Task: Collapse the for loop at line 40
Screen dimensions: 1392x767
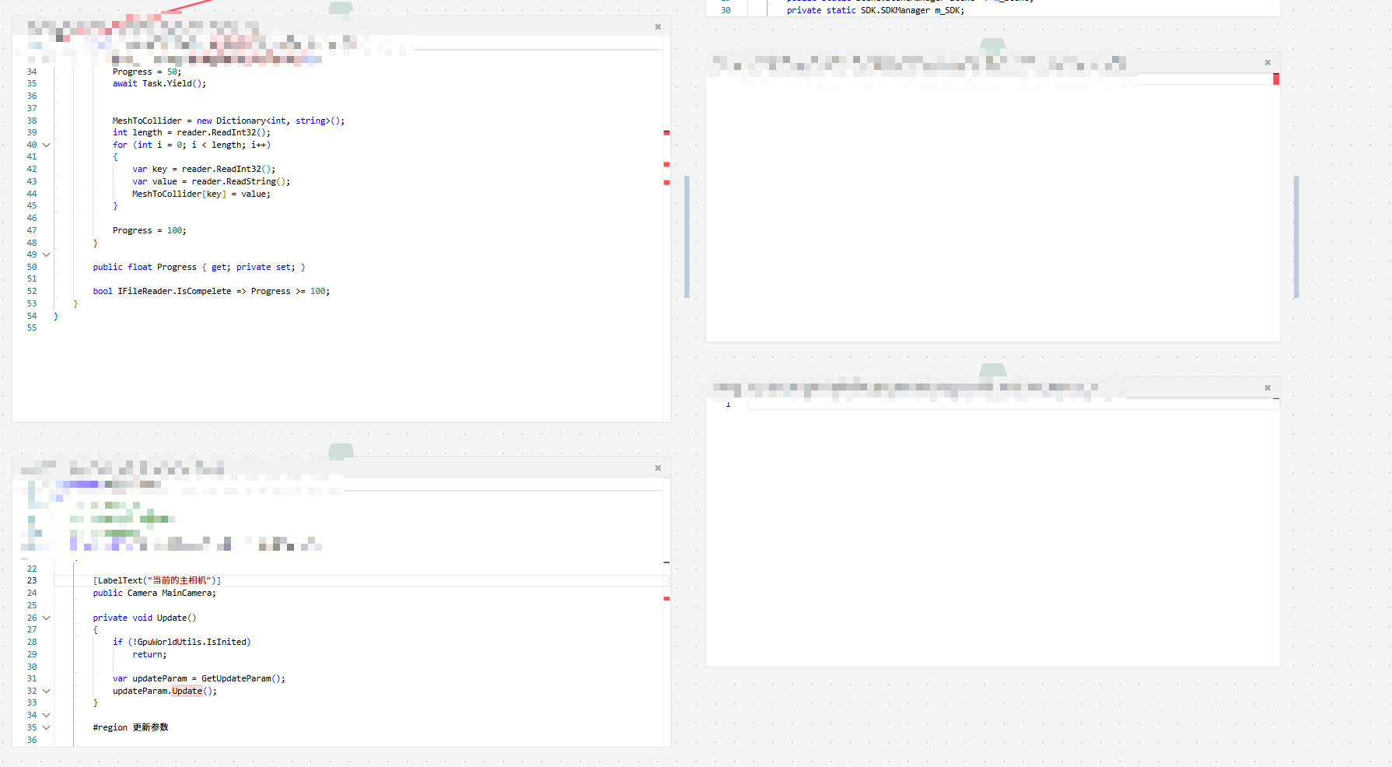Action: (x=47, y=145)
